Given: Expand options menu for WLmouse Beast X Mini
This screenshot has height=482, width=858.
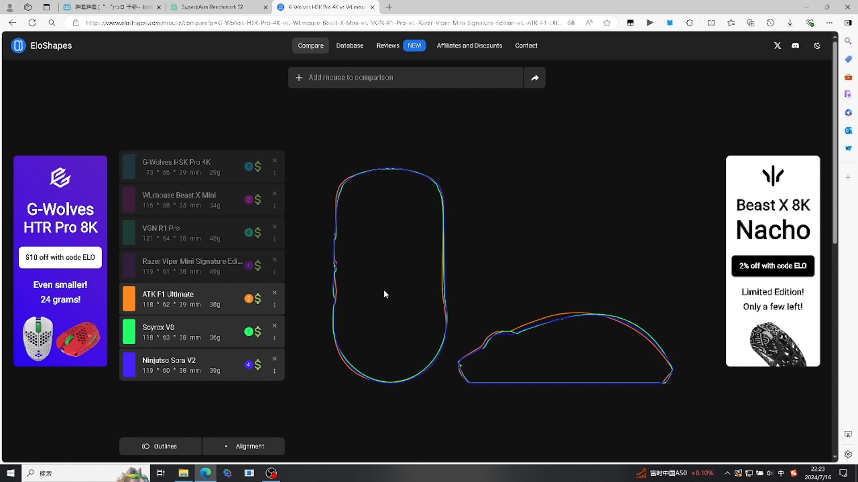Looking at the screenshot, I should pos(274,206).
